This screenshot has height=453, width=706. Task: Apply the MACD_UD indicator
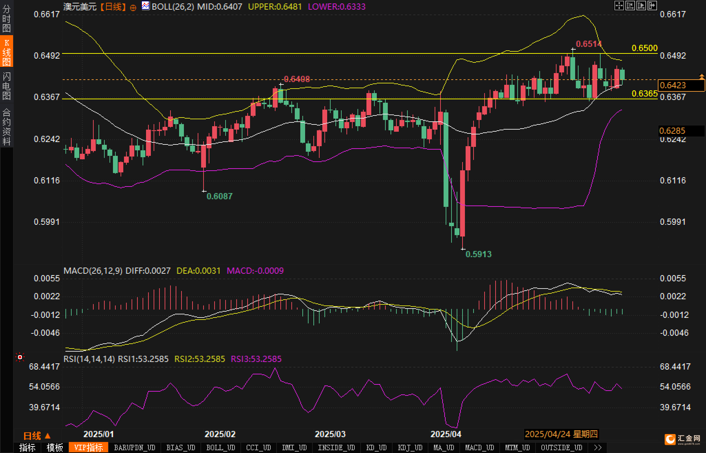(479, 448)
